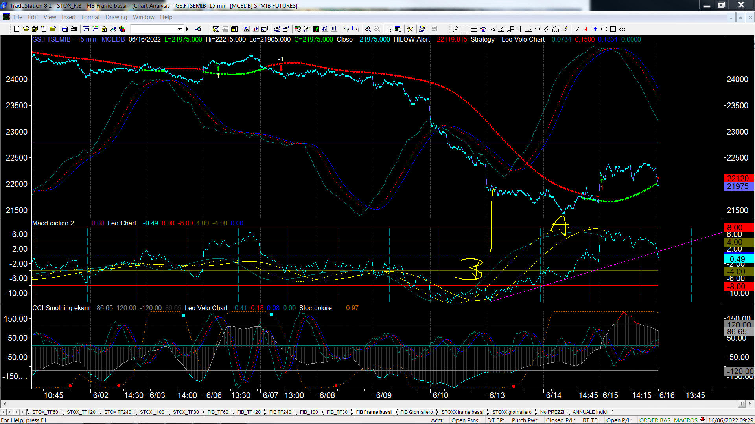Open a file using the folder icon

(26, 29)
